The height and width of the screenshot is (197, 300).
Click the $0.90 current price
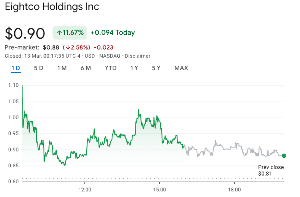25,33
